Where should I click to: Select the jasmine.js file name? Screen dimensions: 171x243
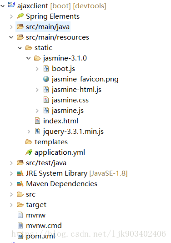pyautogui.click(x=68, y=111)
